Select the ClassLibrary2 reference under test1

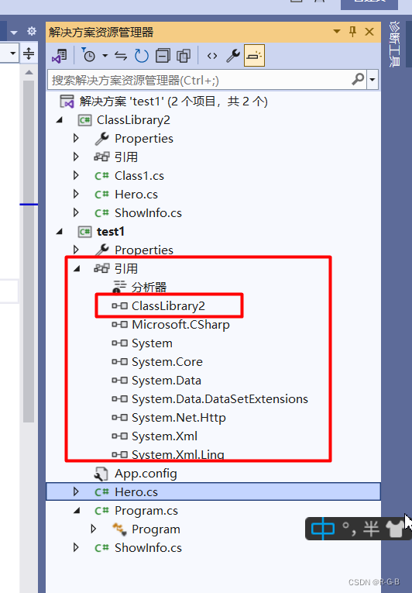[x=168, y=305]
